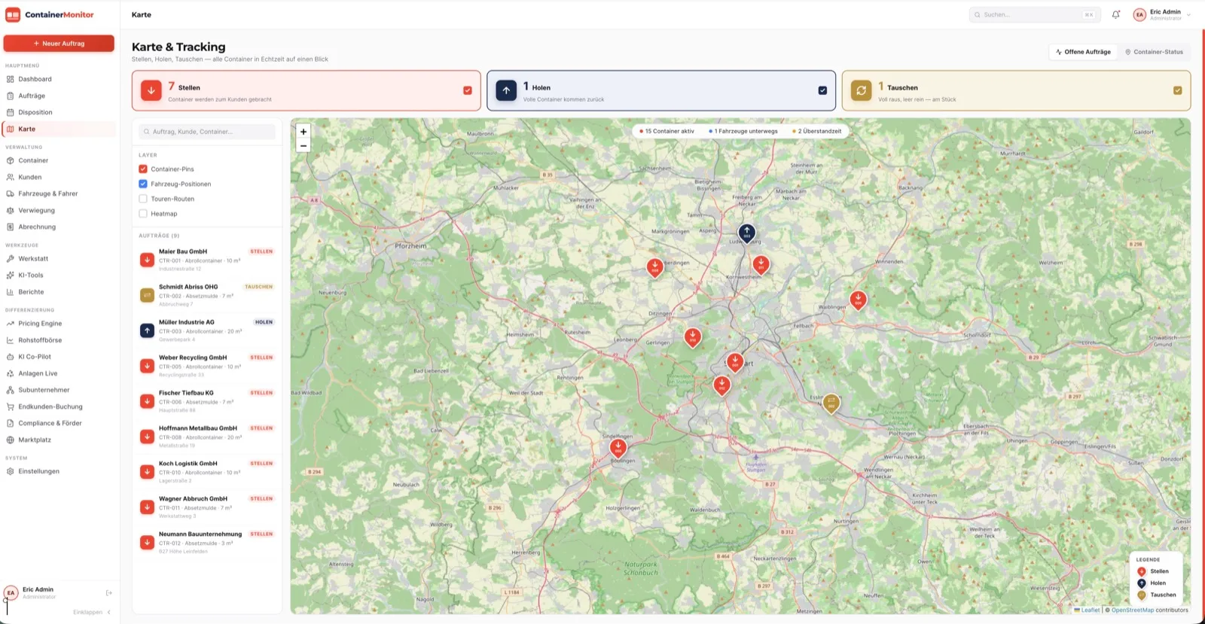Click the 2 Überstandzeit status chip
Screen dimensions: 1205x624
tap(817, 131)
